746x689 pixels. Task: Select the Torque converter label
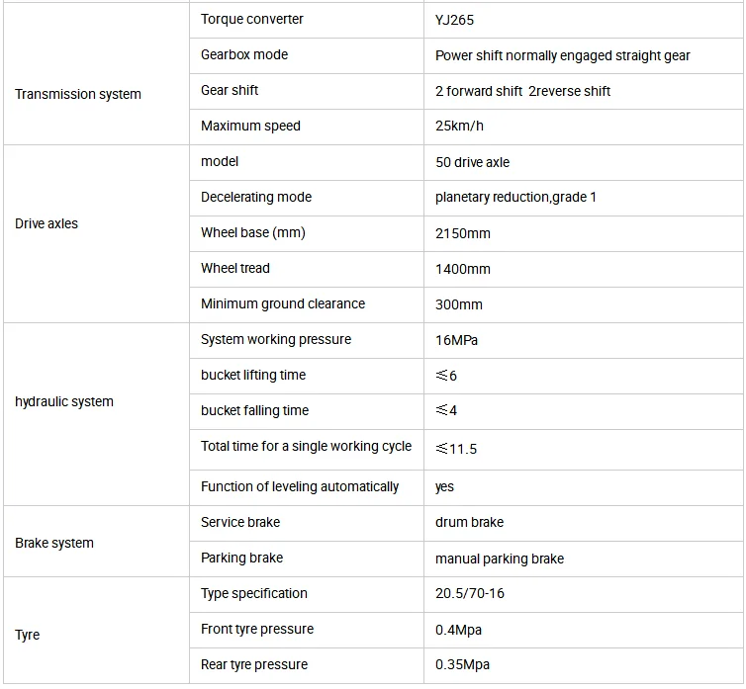pos(252,19)
